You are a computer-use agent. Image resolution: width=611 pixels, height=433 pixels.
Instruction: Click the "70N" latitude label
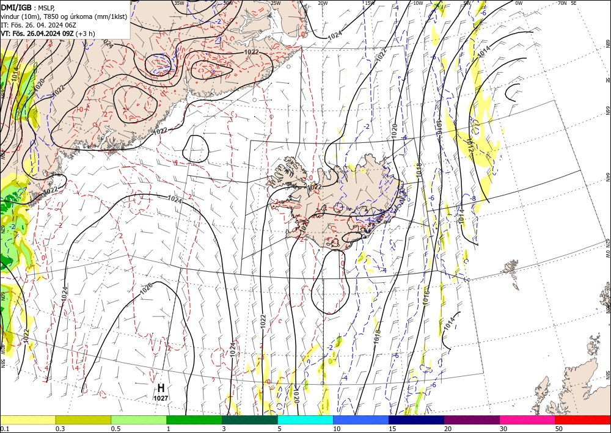coord(562,3)
